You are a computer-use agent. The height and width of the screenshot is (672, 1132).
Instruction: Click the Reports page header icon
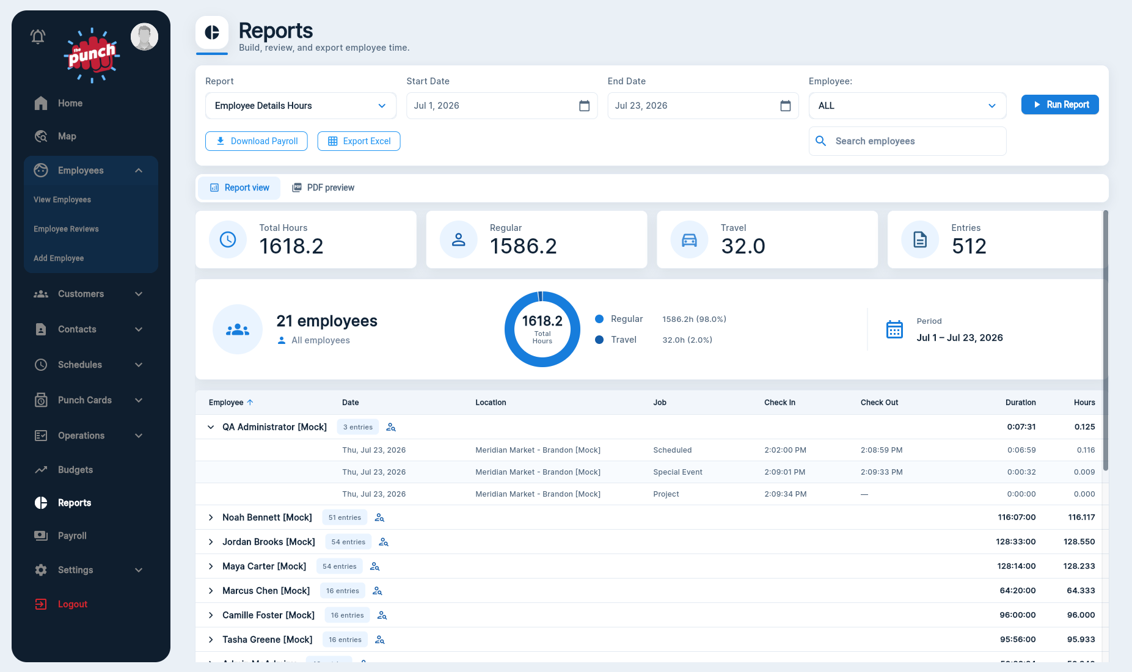click(x=212, y=32)
